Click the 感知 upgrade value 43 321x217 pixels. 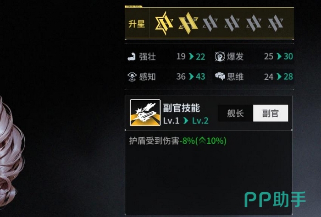(x=200, y=76)
